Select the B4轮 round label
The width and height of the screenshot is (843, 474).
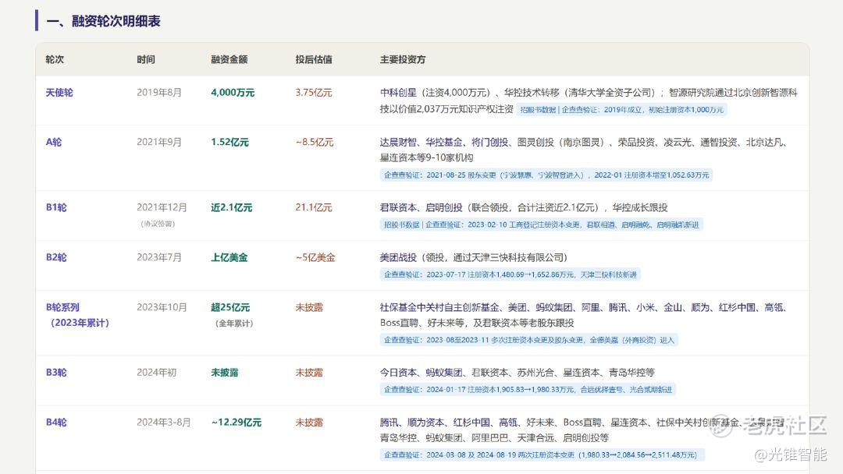56,423
